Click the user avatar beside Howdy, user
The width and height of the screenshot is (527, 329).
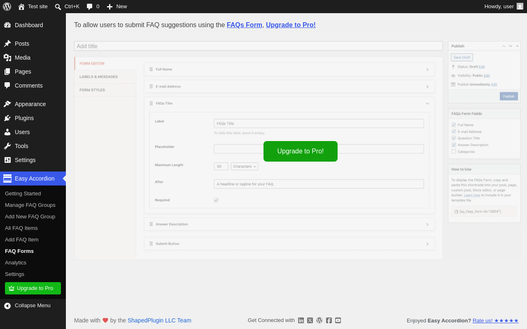click(520, 6)
